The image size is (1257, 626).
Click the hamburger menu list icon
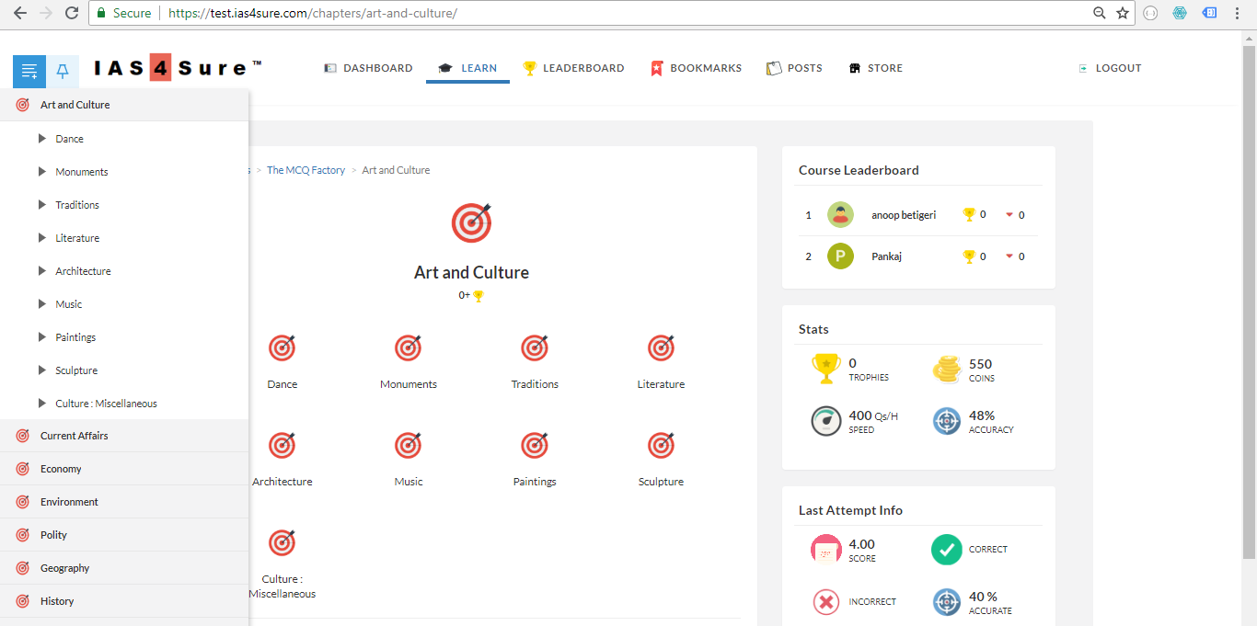click(x=29, y=71)
